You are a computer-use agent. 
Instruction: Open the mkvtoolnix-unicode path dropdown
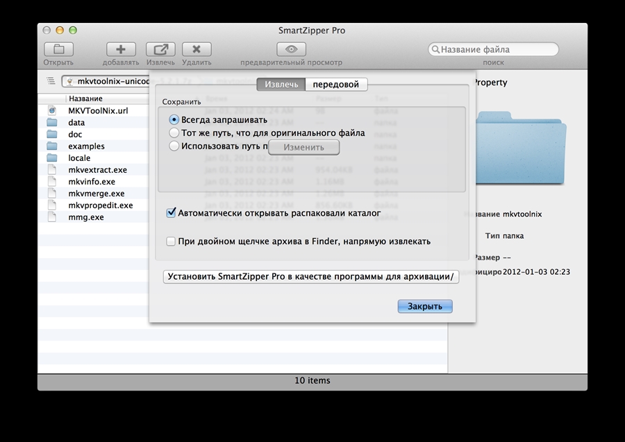106,81
